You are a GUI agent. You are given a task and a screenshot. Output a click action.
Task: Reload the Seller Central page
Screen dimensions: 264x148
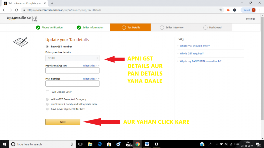click(x=17, y=10)
